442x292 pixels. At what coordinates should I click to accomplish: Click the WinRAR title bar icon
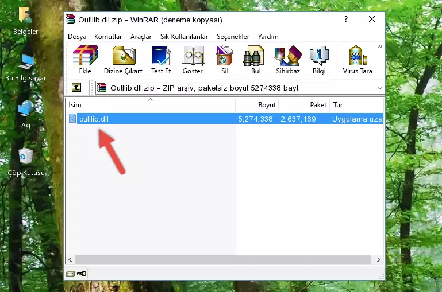[x=70, y=20]
